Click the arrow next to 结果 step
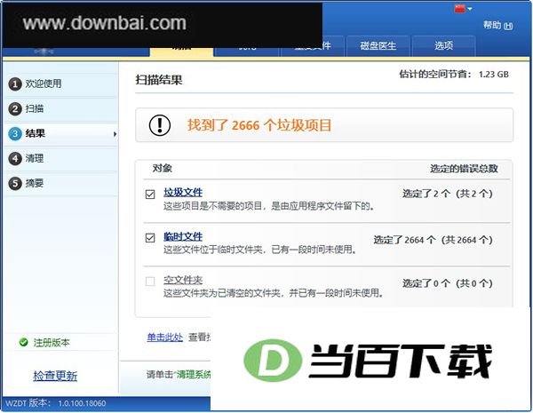The height and width of the screenshot is (413, 533). [115, 134]
